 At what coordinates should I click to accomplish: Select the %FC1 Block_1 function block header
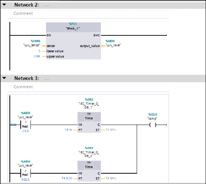73,27
